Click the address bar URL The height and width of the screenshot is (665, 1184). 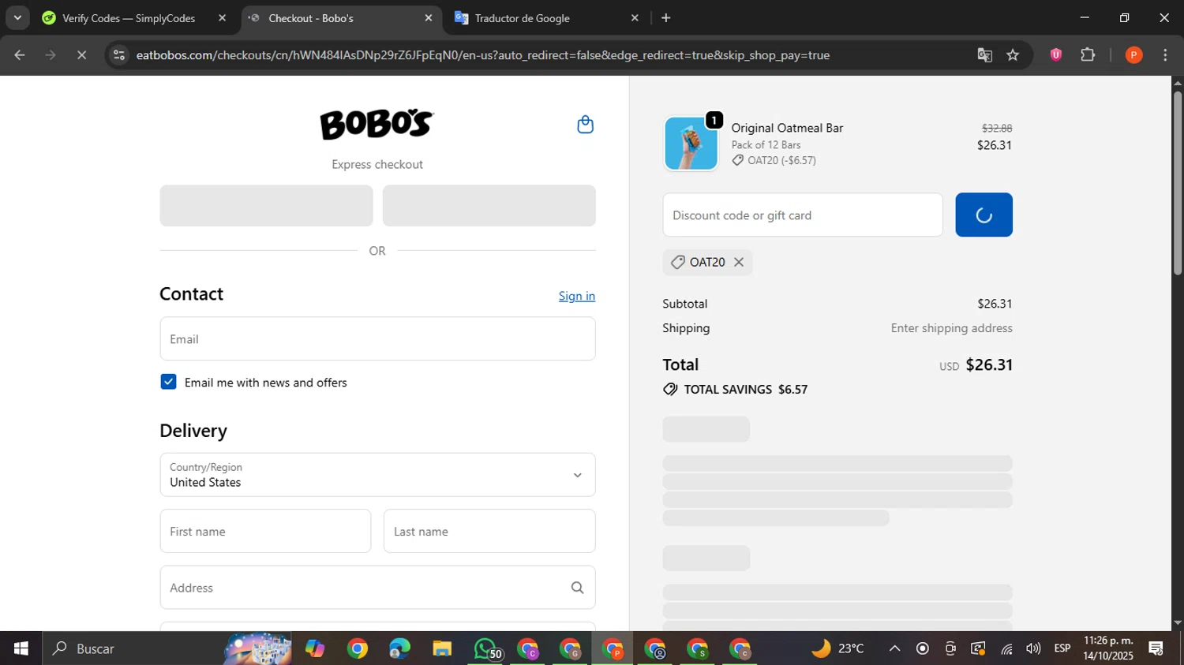pyautogui.click(x=482, y=55)
